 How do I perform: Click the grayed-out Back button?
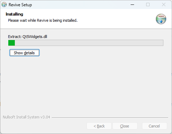point(99,126)
